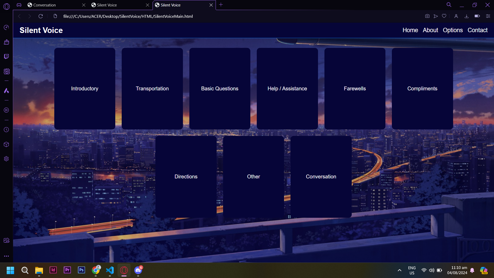Open Twitch panel in Opera sidebar
The image size is (494, 278).
click(6, 56)
